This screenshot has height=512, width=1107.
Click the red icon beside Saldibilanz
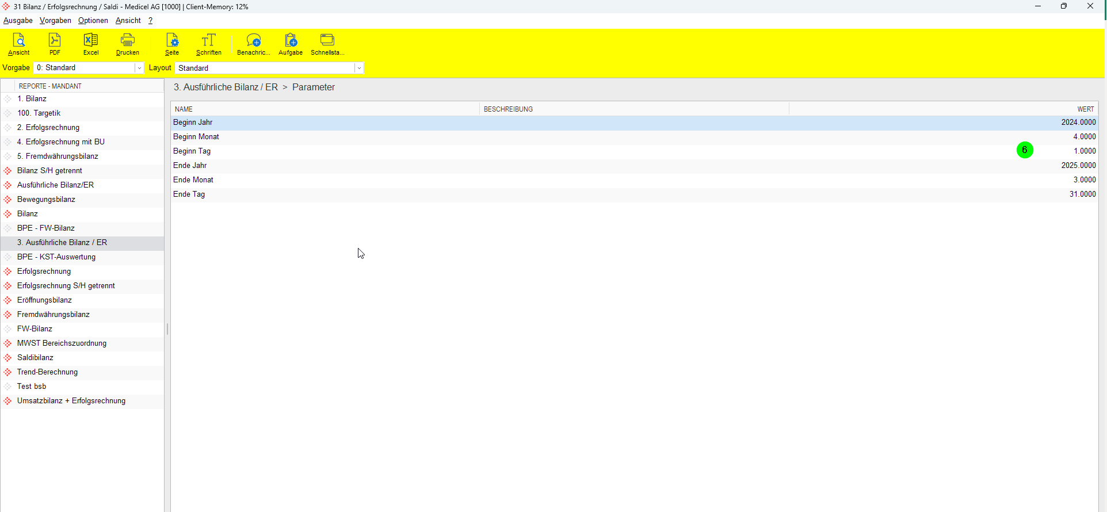[8, 358]
